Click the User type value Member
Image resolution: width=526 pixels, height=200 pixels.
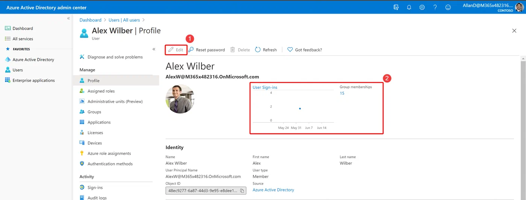pos(260,176)
